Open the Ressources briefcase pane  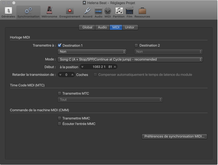[x=142, y=12]
